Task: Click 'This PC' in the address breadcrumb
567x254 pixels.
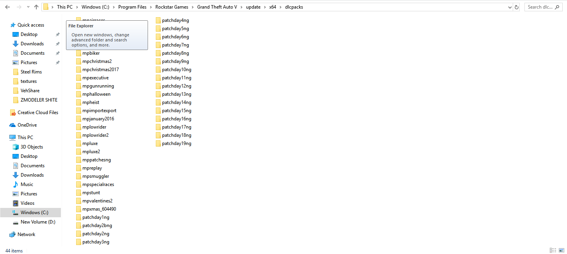Action: coord(65,7)
